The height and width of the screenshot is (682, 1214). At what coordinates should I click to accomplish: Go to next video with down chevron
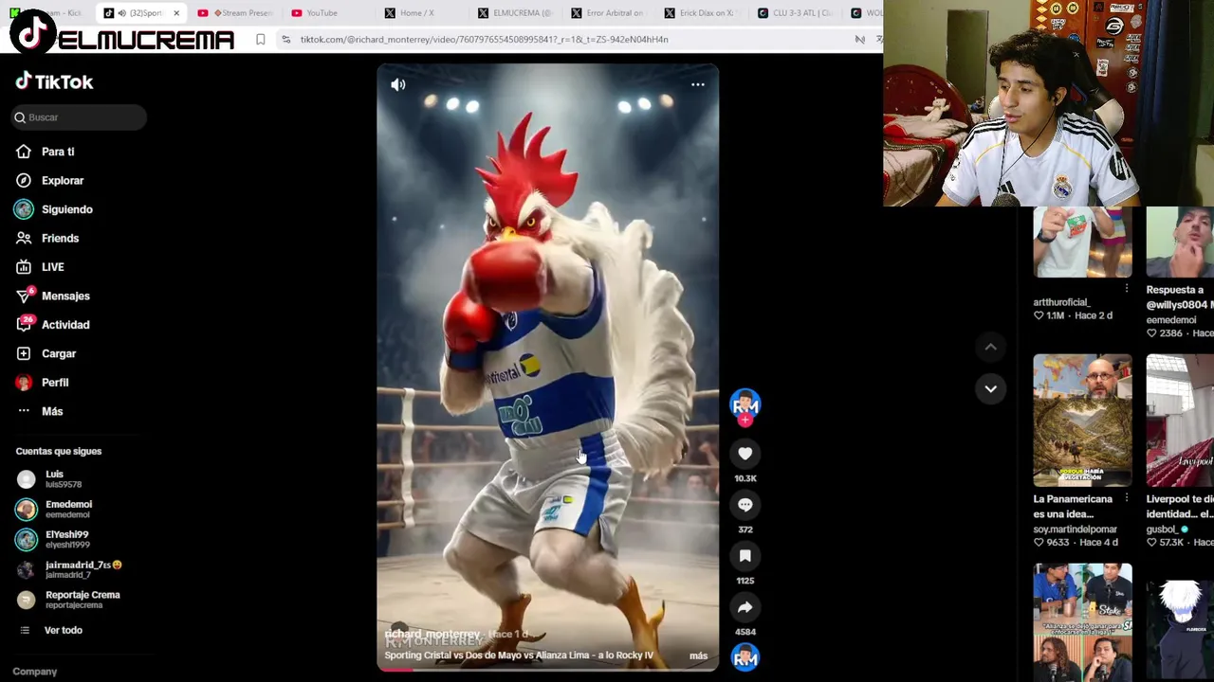click(990, 388)
